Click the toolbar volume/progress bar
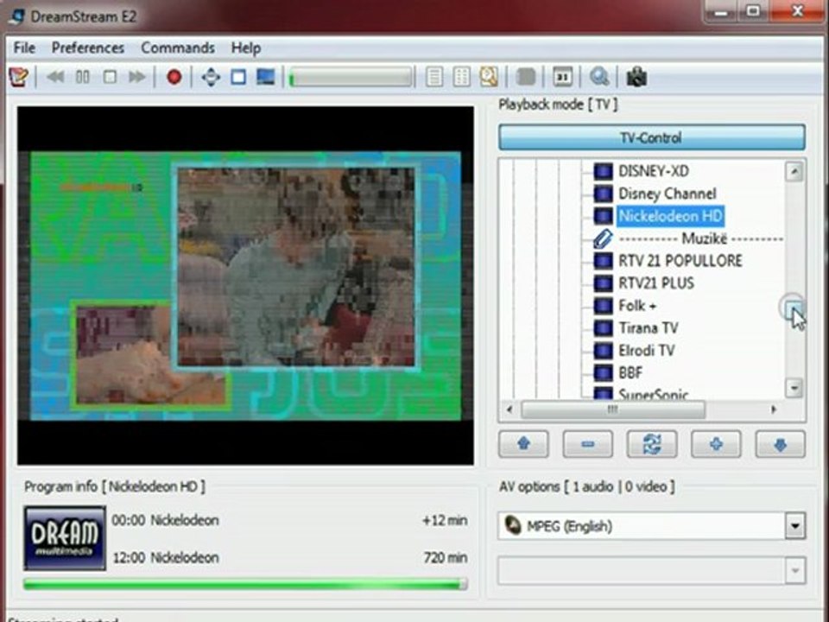Image resolution: width=829 pixels, height=622 pixels. coord(351,77)
